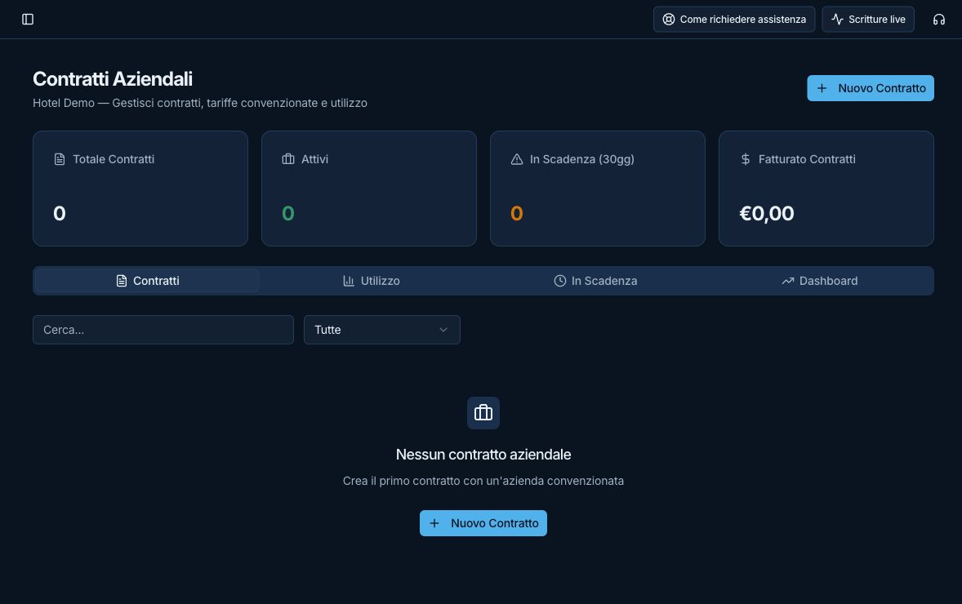
Task: Click the Hotel Demo subtitle text
Action: pos(200,103)
